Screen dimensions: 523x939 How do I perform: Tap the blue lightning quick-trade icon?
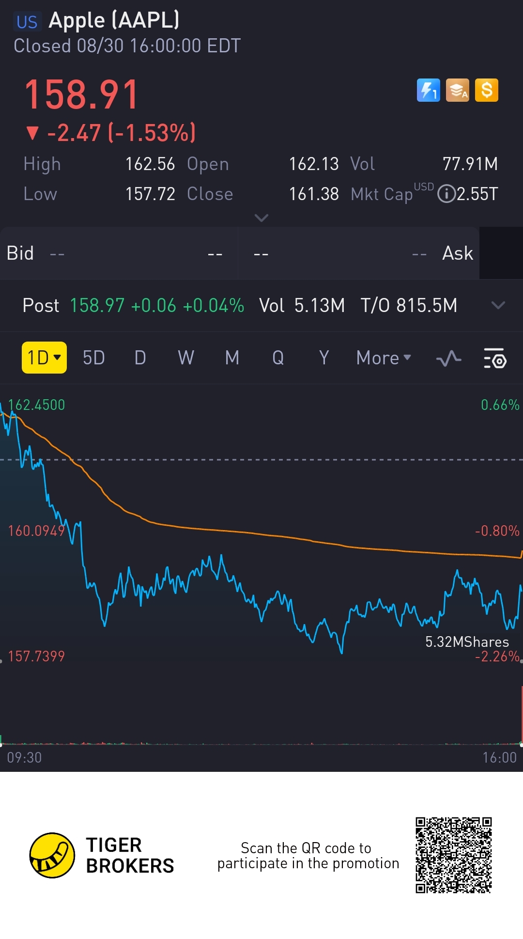(x=428, y=90)
